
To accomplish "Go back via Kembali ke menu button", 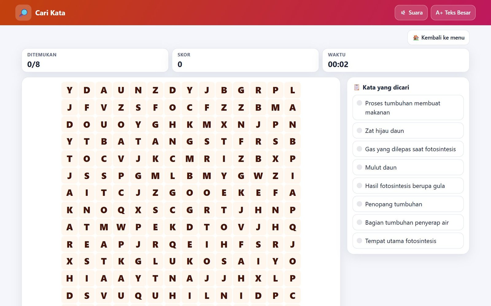I will 438,38.
